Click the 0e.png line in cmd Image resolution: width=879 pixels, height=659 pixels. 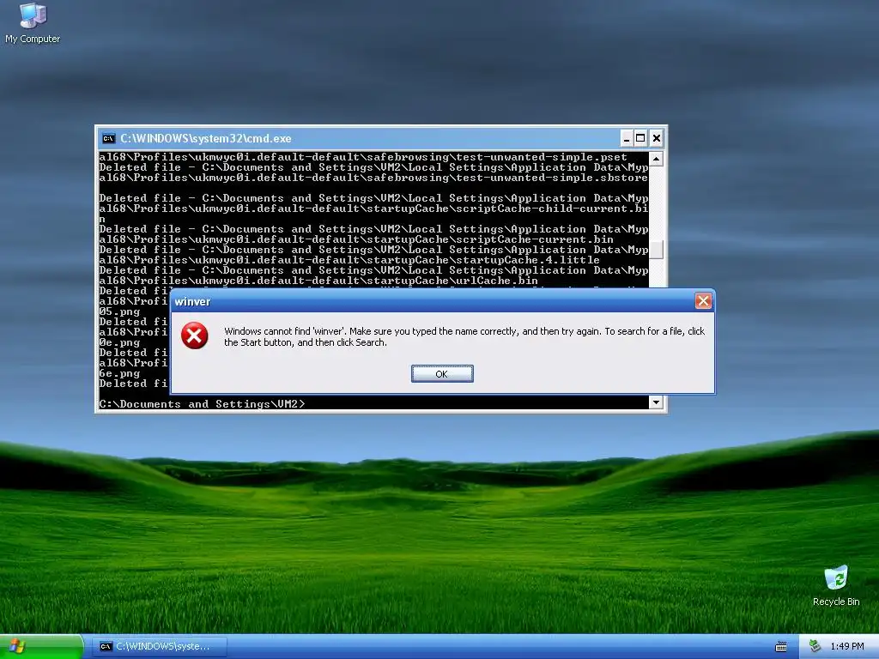pos(119,342)
